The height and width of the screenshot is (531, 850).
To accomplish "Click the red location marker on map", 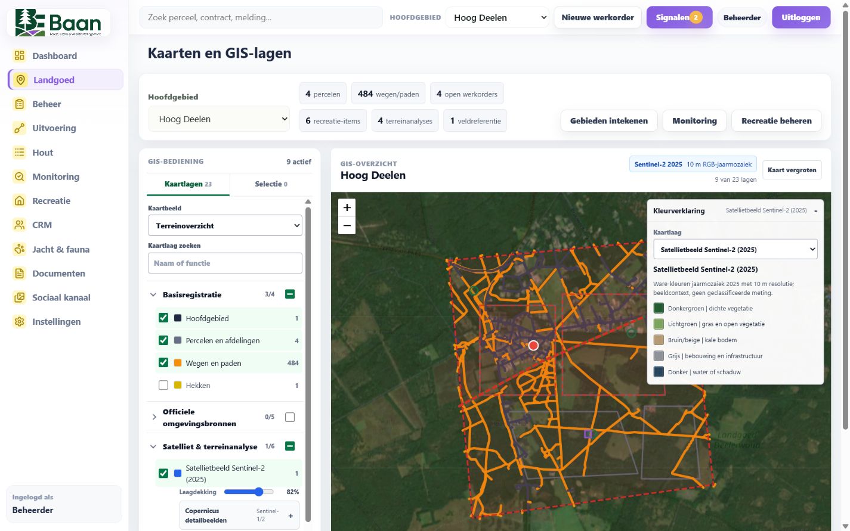I will tap(533, 346).
